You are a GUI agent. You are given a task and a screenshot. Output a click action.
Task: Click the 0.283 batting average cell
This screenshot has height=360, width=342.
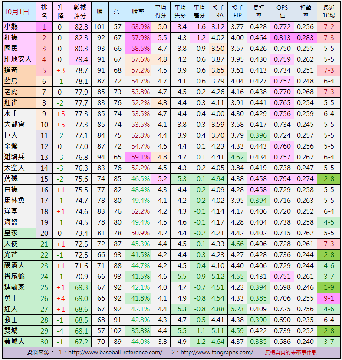(x=306, y=38)
